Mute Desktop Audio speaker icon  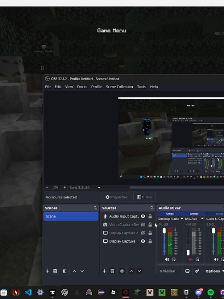(x=167, y=259)
